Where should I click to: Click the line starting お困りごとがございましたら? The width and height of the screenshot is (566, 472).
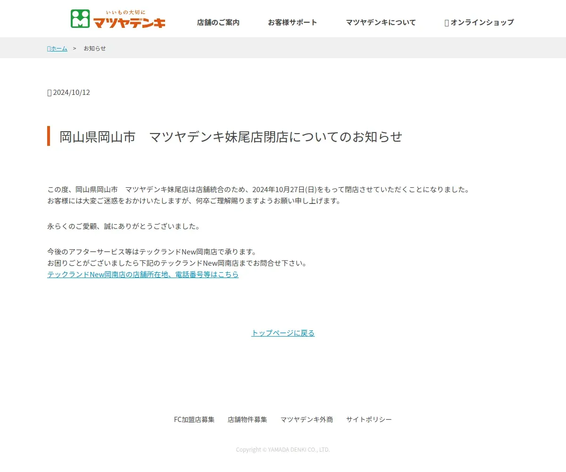coord(177,263)
